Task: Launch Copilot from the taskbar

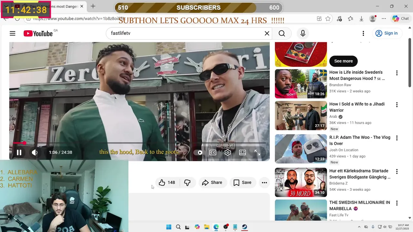Action: pos(197,227)
